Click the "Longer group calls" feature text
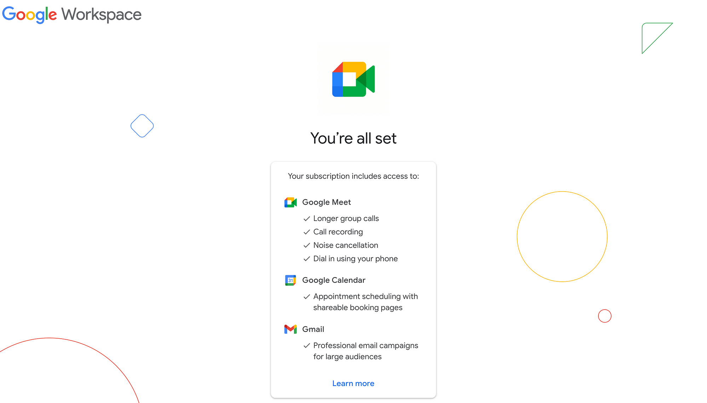This screenshot has height=403, width=707. coord(346,218)
